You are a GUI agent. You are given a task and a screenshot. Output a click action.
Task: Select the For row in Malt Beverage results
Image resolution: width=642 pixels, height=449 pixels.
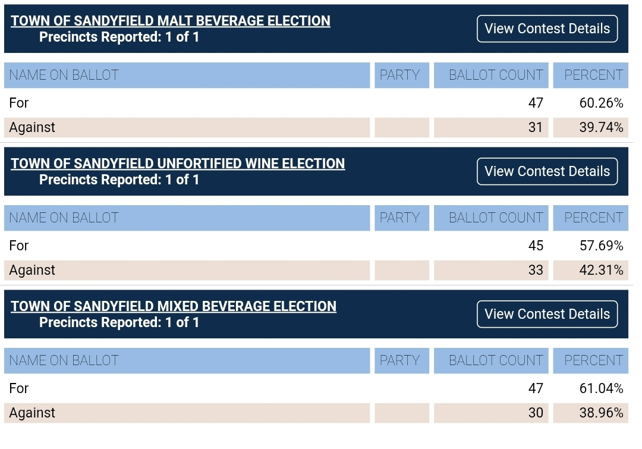pos(19,103)
